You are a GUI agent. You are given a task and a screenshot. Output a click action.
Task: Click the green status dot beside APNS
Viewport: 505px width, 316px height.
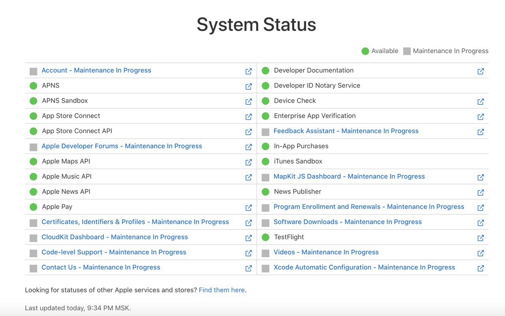pos(34,86)
